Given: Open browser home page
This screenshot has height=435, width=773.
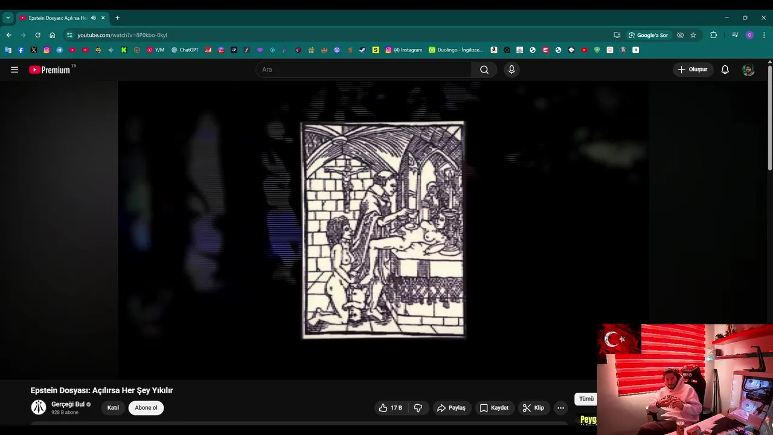Looking at the screenshot, I should 53,35.
